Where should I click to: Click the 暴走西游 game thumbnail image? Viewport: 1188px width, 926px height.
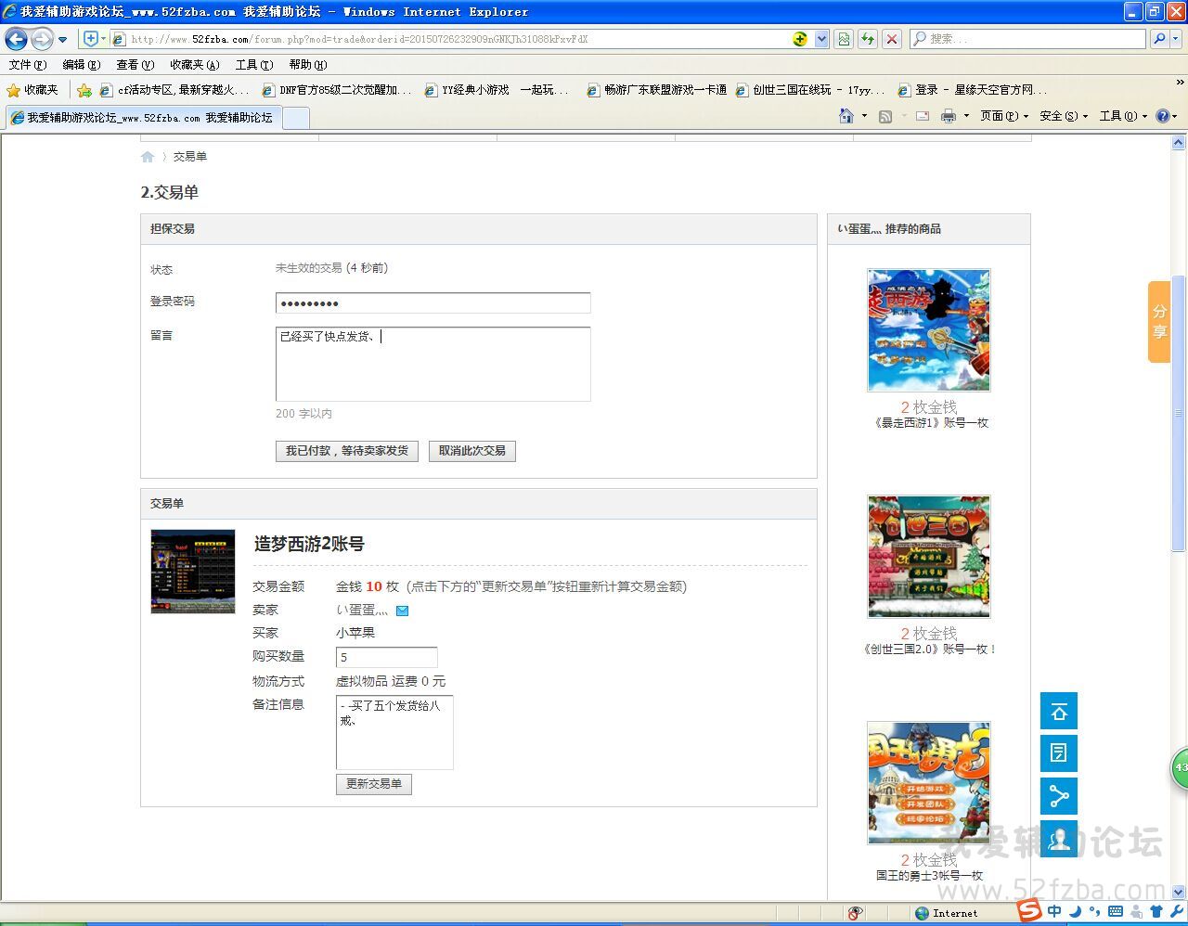pos(929,330)
